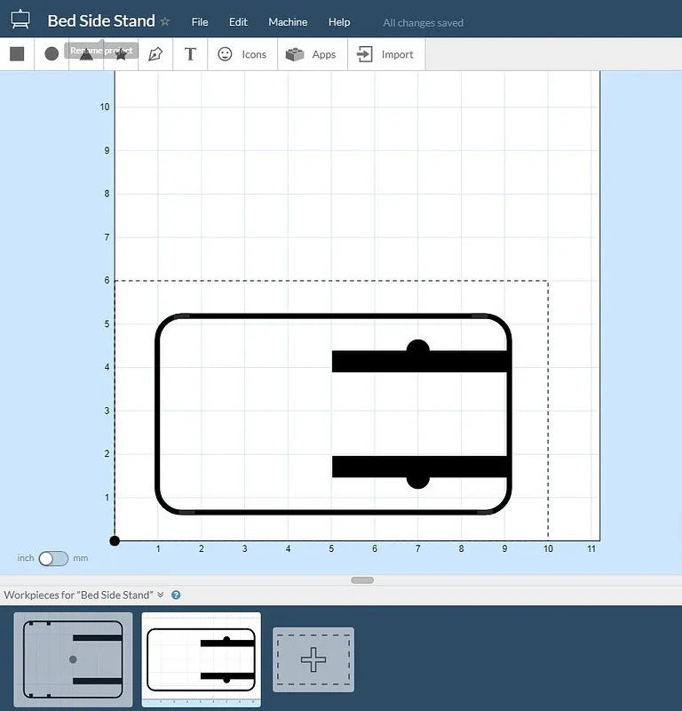
Task: Add a new workpiece
Action: [313, 659]
